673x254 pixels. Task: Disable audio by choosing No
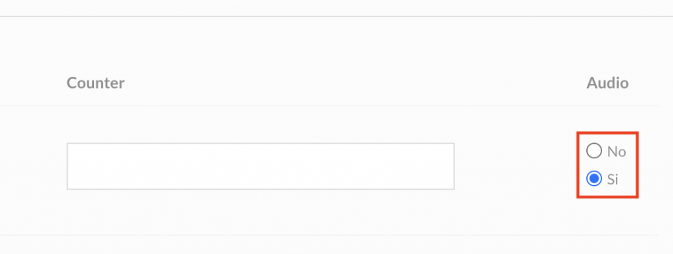pyautogui.click(x=594, y=151)
